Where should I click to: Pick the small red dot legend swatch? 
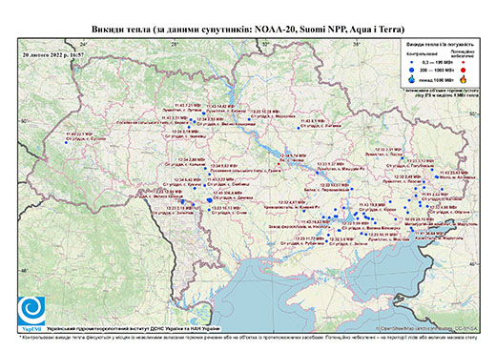(x=464, y=63)
